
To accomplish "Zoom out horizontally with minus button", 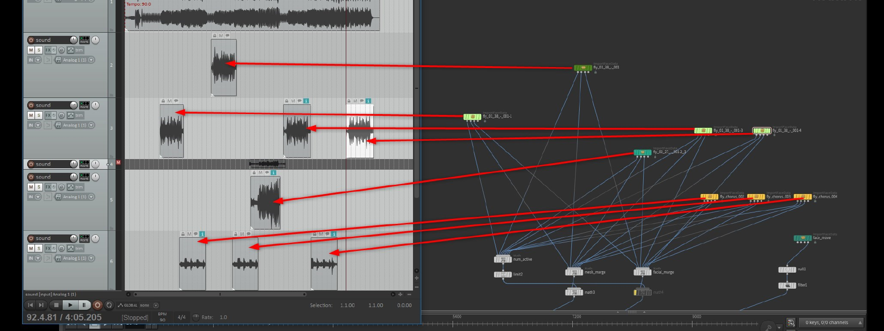I will pyautogui.click(x=409, y=294).
